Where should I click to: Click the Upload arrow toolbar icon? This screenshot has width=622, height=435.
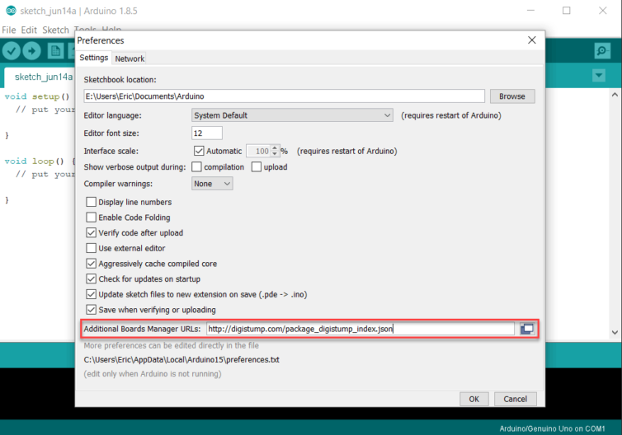32,51
